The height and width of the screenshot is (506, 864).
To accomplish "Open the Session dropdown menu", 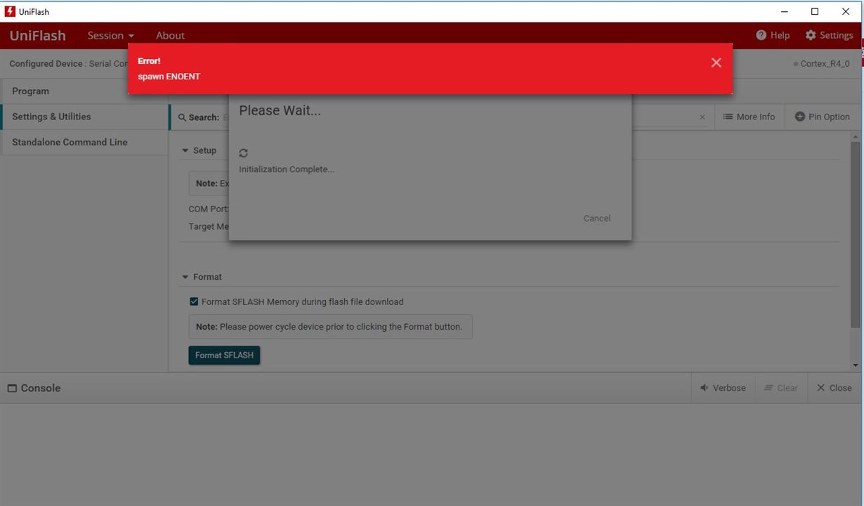I will [x=111, y=35].
